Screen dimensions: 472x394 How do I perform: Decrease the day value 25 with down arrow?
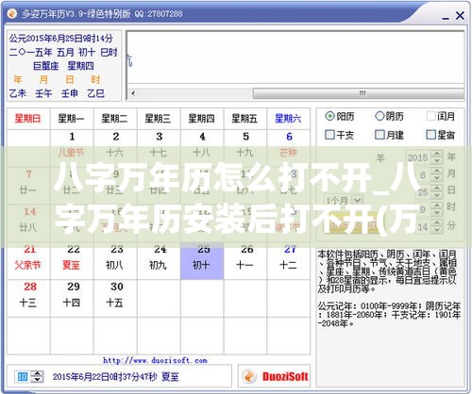[436, 195]
